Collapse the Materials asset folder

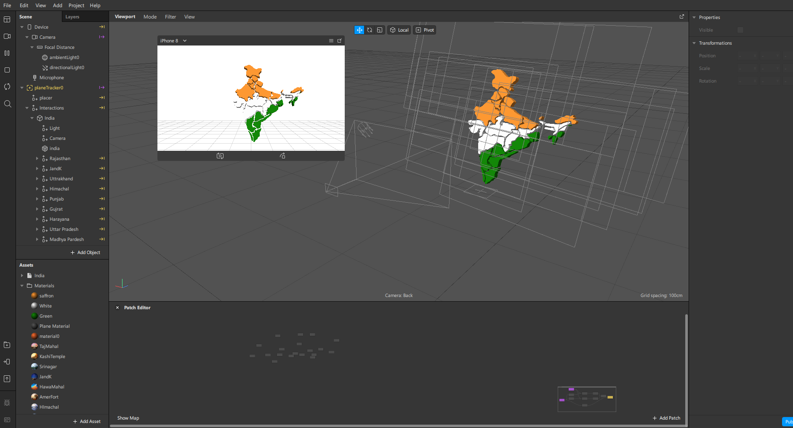click(x=22, y=286)
